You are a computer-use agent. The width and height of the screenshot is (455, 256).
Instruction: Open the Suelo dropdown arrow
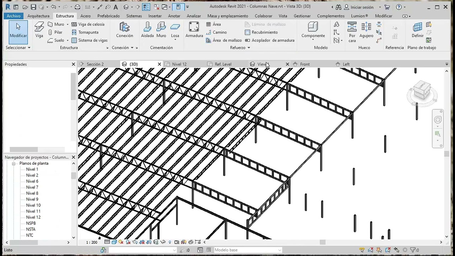tap(68, 41)
